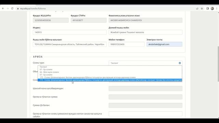Viewport: 219px width, 123px height.
Task: Open the Chrome three-dot menu
Action: 217,9
